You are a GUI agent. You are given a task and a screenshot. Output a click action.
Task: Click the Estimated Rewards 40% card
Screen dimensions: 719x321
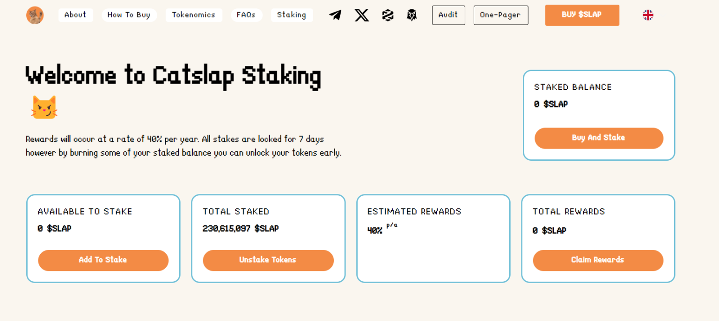[x=433, y=238]
